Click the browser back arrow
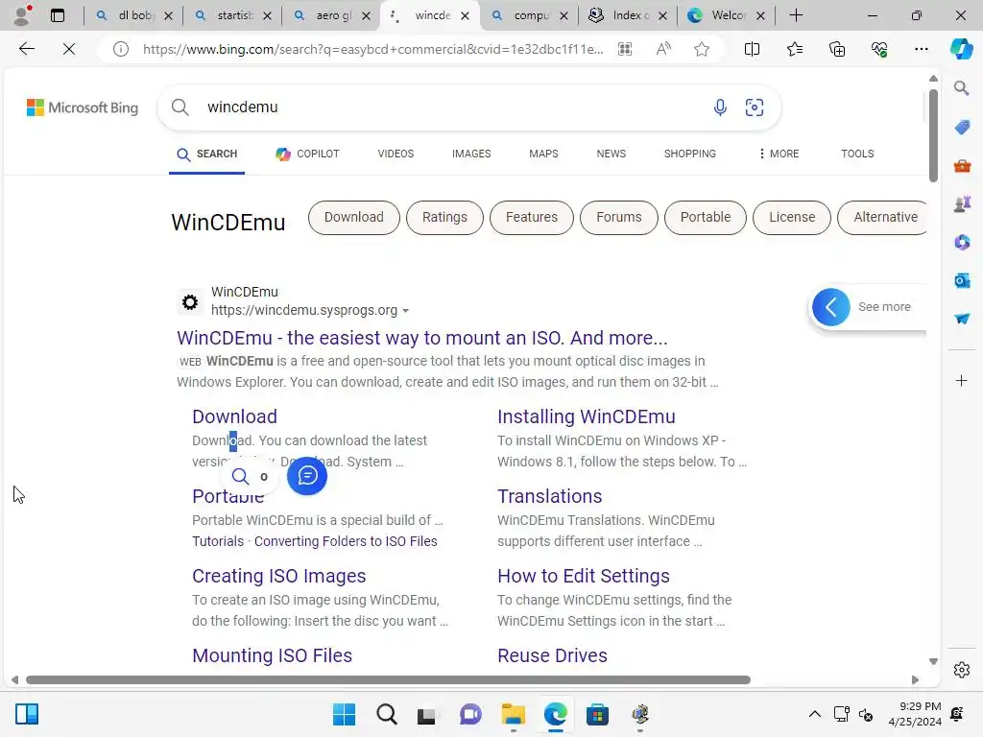The height and width of the screenshot is (737, 983). click(x=26, y=49)
